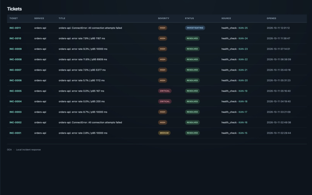Click the MEDIUM severity badge on INC-0001

[x=164, y=133]
